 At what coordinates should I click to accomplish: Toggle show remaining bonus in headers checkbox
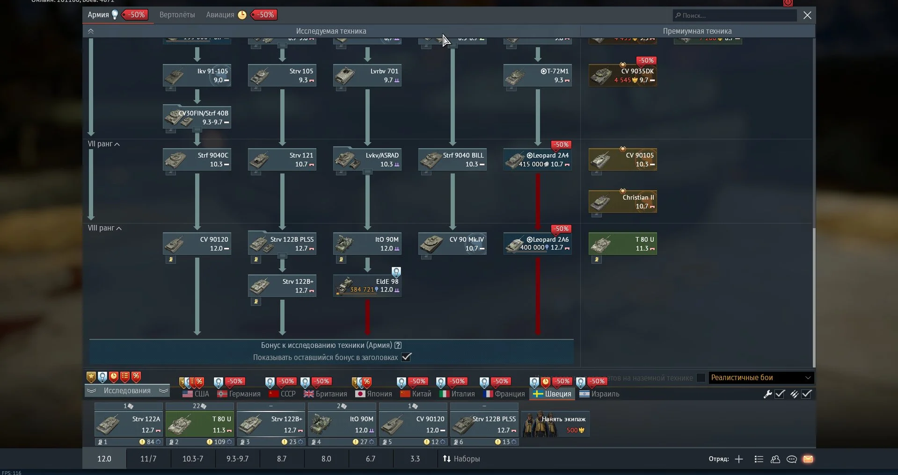tap(406, 357)
